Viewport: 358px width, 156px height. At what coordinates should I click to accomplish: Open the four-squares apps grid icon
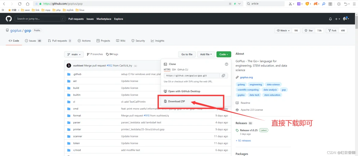click(330, 4)
